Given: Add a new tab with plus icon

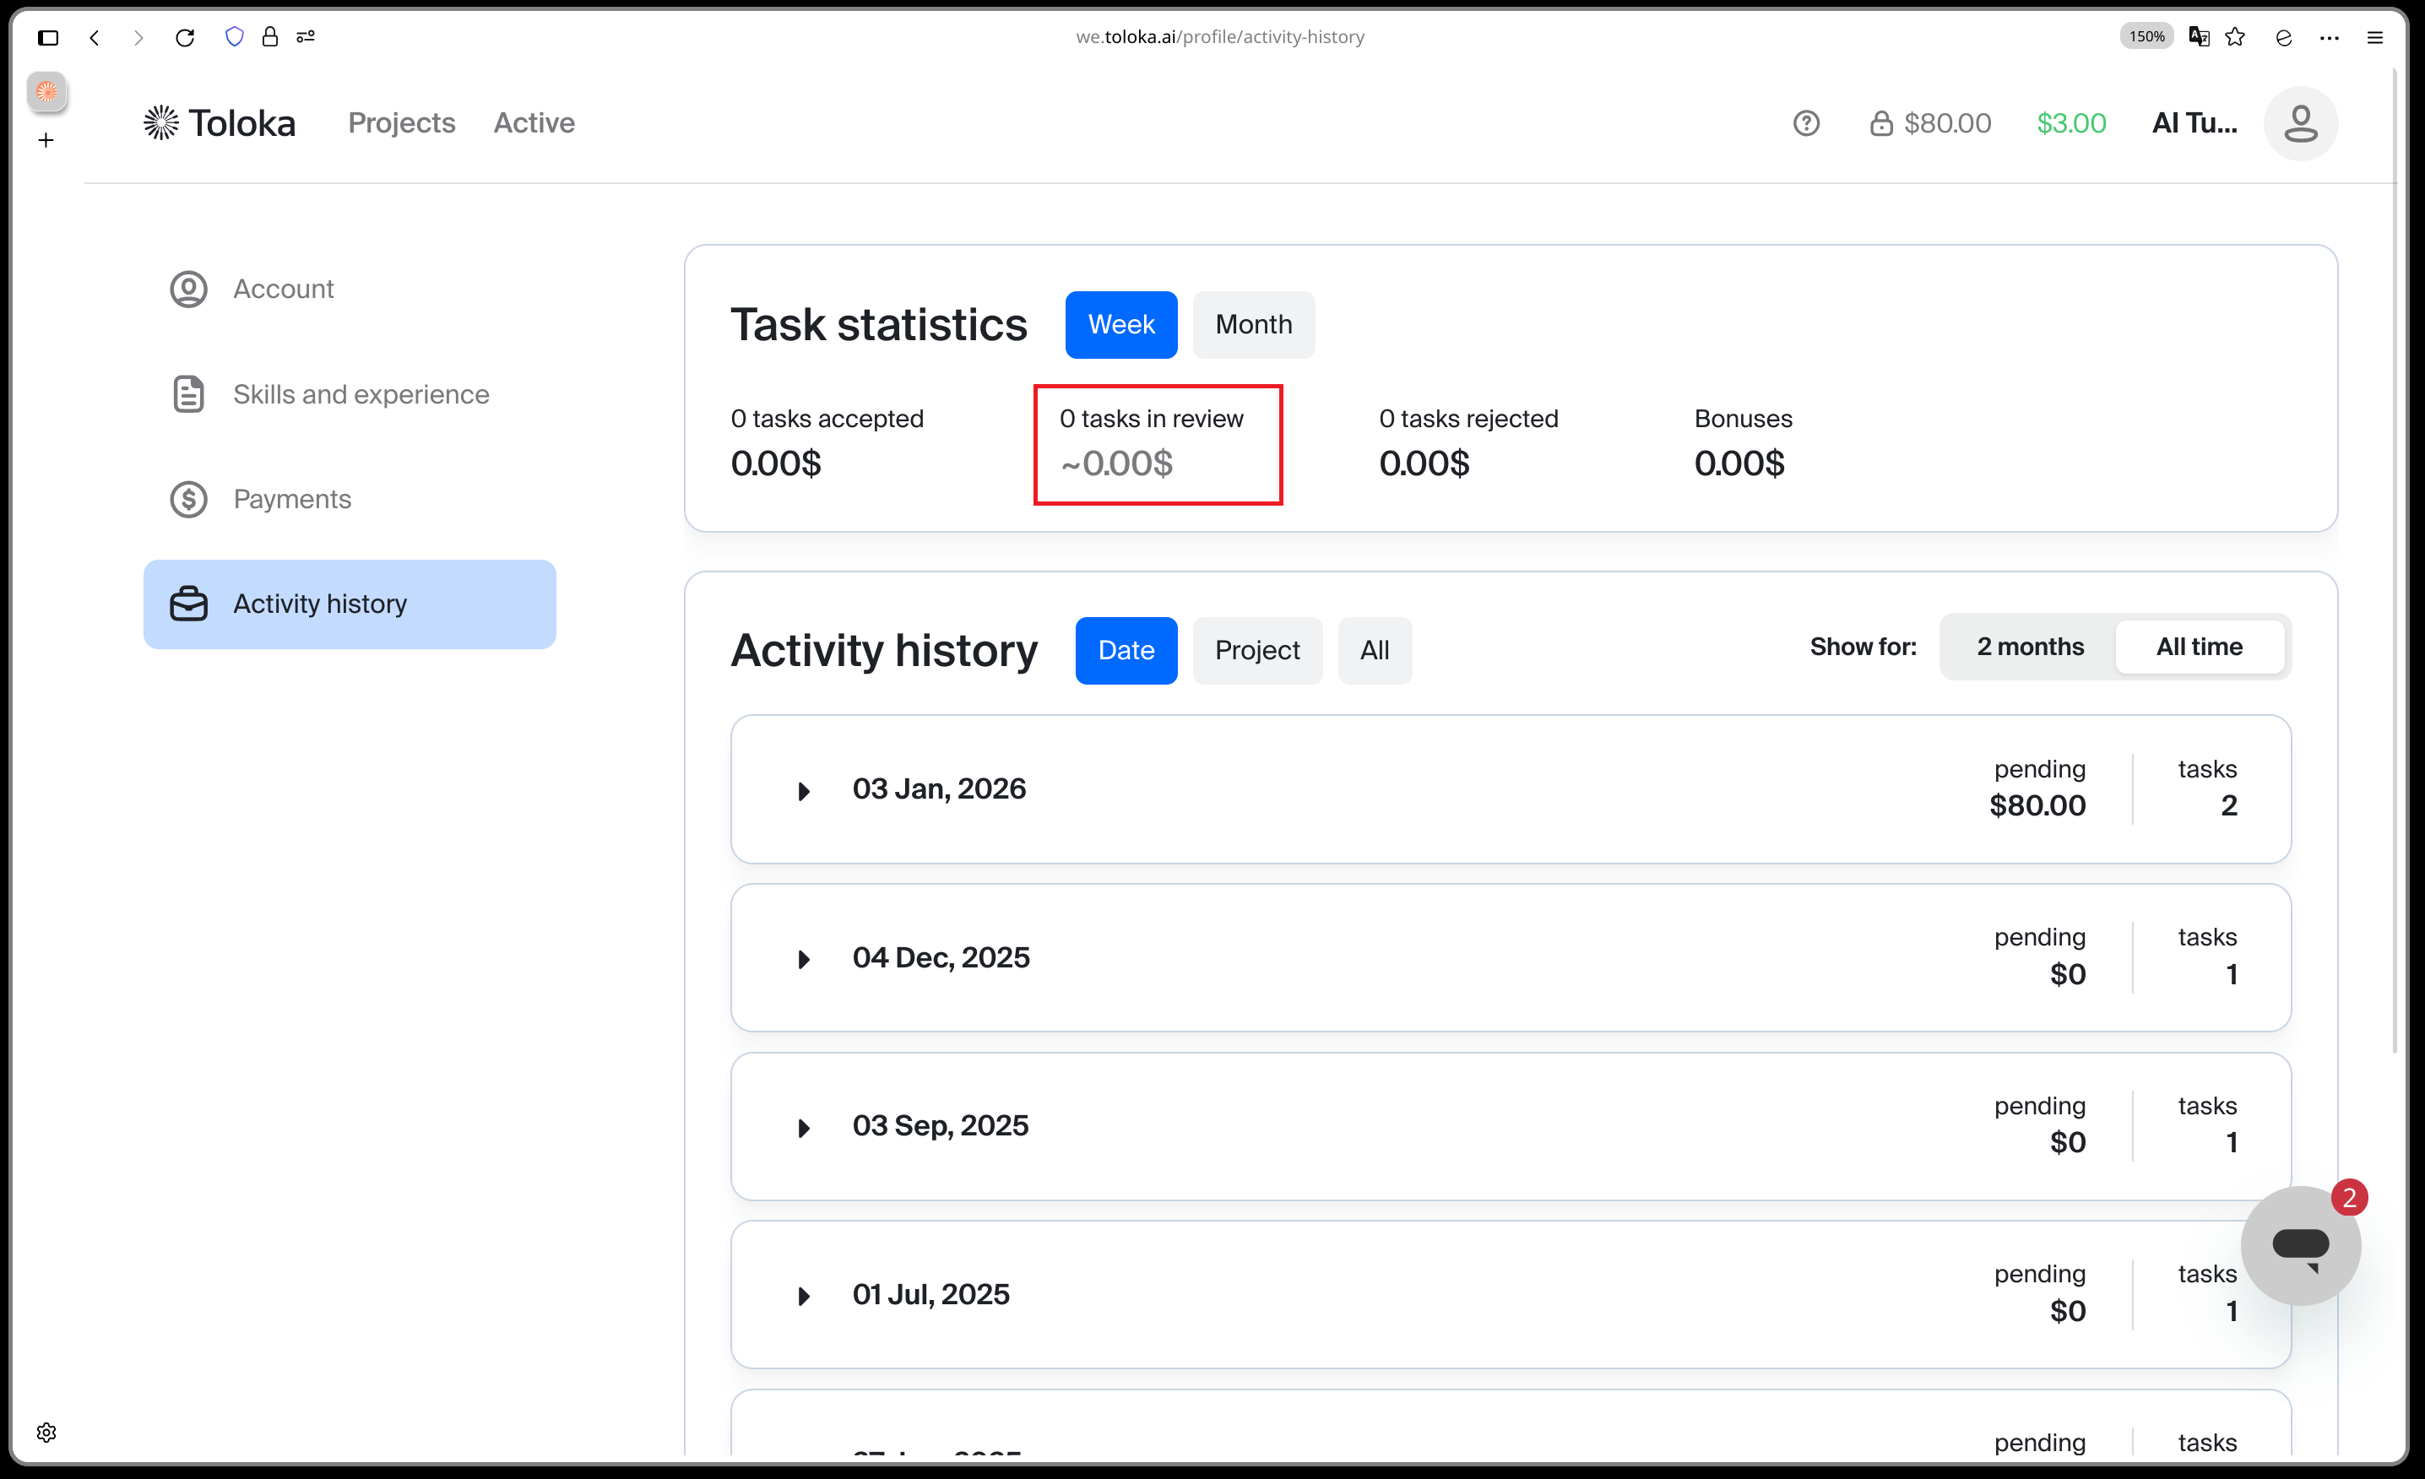Looking at the screenshot, I should [46, 140].
